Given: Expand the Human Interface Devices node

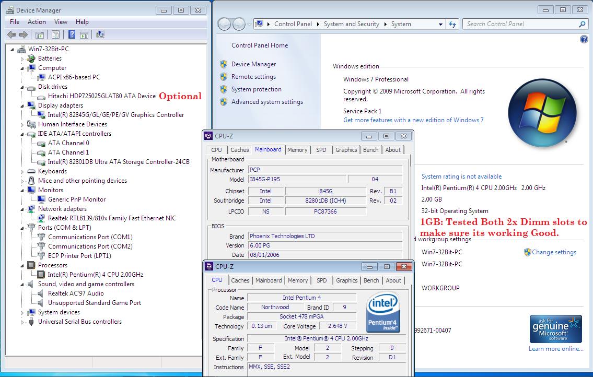Looking at the screenshot, I should [22, 124].
